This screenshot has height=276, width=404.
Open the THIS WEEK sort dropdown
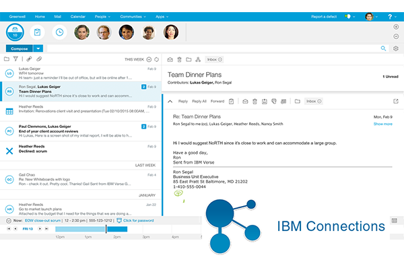click(149, 59)
